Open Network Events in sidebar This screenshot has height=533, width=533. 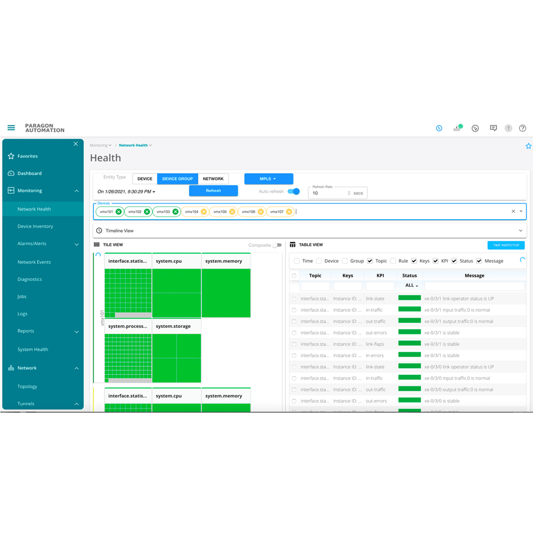[x=34, y=262]
